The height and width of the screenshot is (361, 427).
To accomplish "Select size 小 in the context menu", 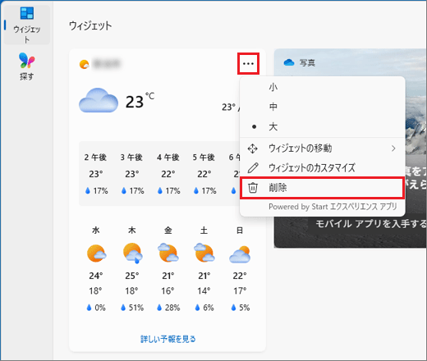I will 323,87.
